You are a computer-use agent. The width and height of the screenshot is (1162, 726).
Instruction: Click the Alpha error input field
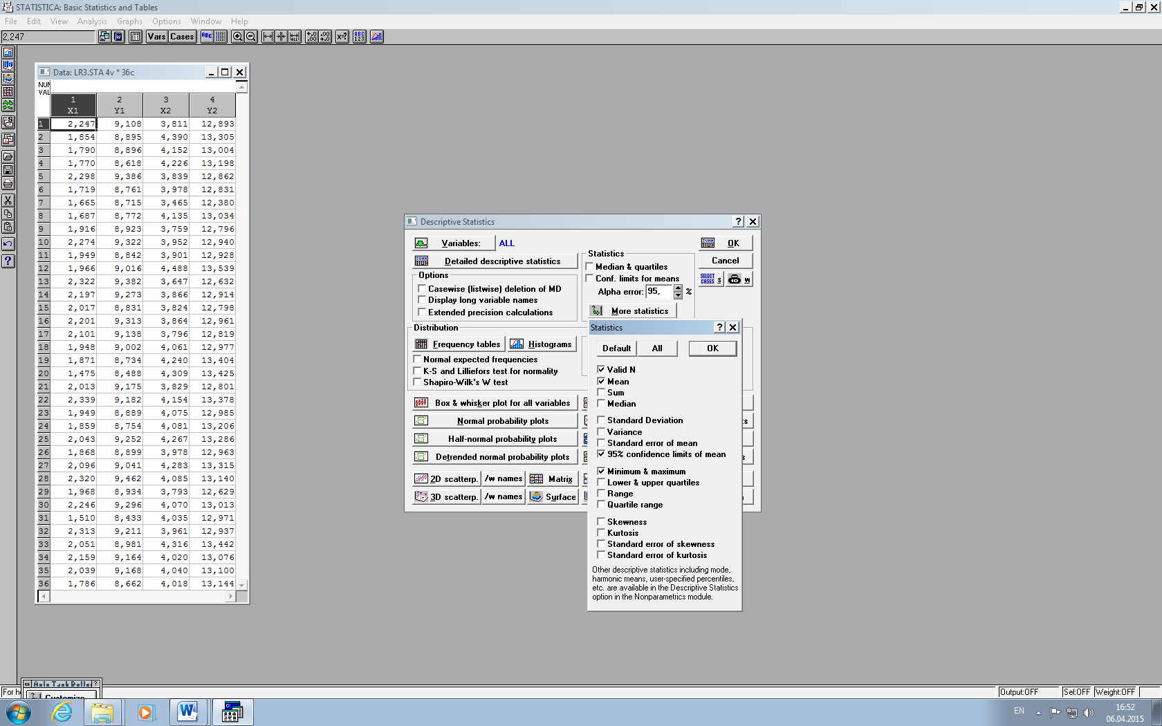click(x=659, y=292)
